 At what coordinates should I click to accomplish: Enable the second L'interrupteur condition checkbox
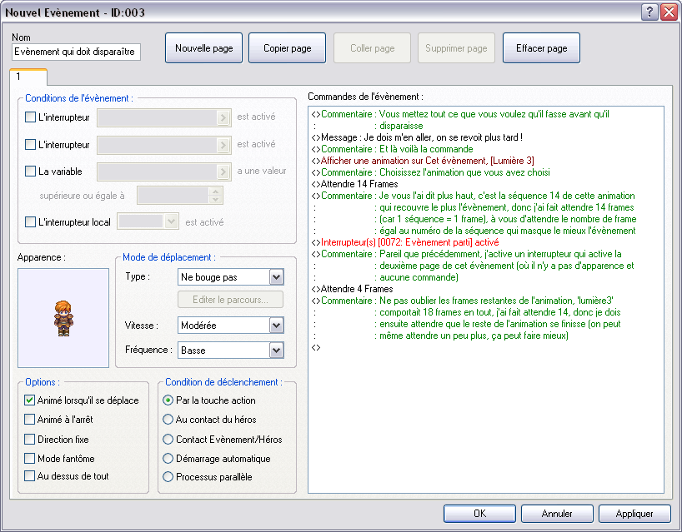pos(30,144)
